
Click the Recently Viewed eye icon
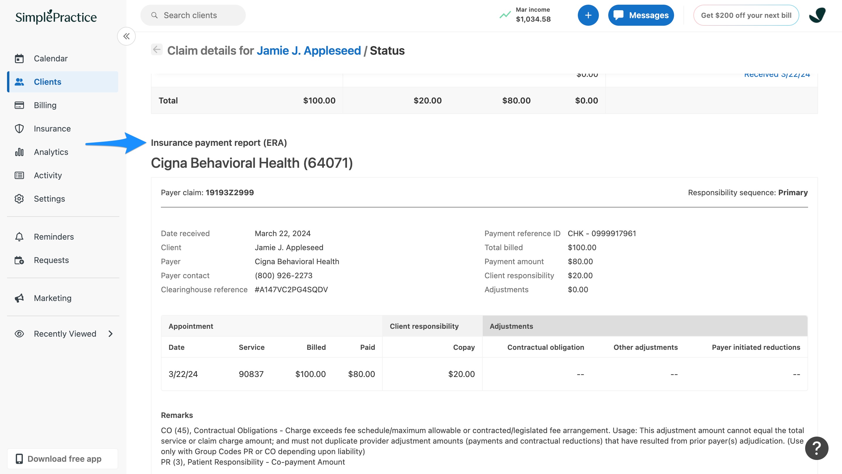click(19, 334)
